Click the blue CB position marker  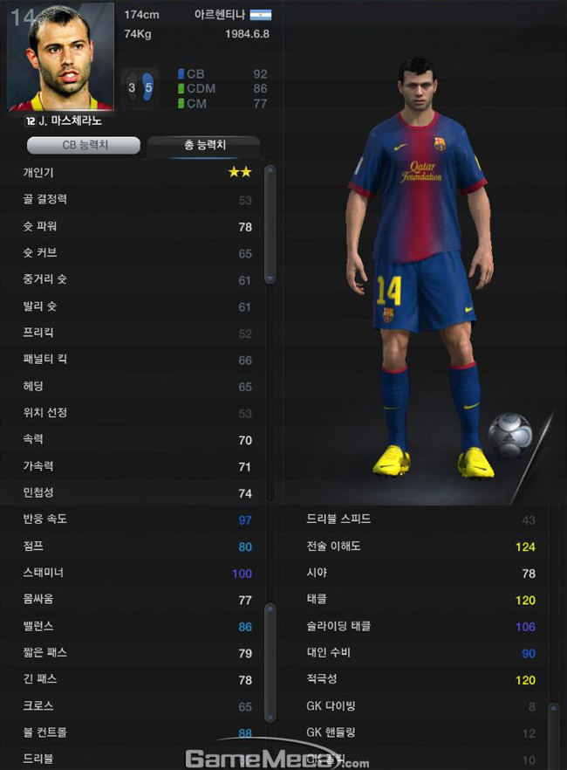(181, 74)
